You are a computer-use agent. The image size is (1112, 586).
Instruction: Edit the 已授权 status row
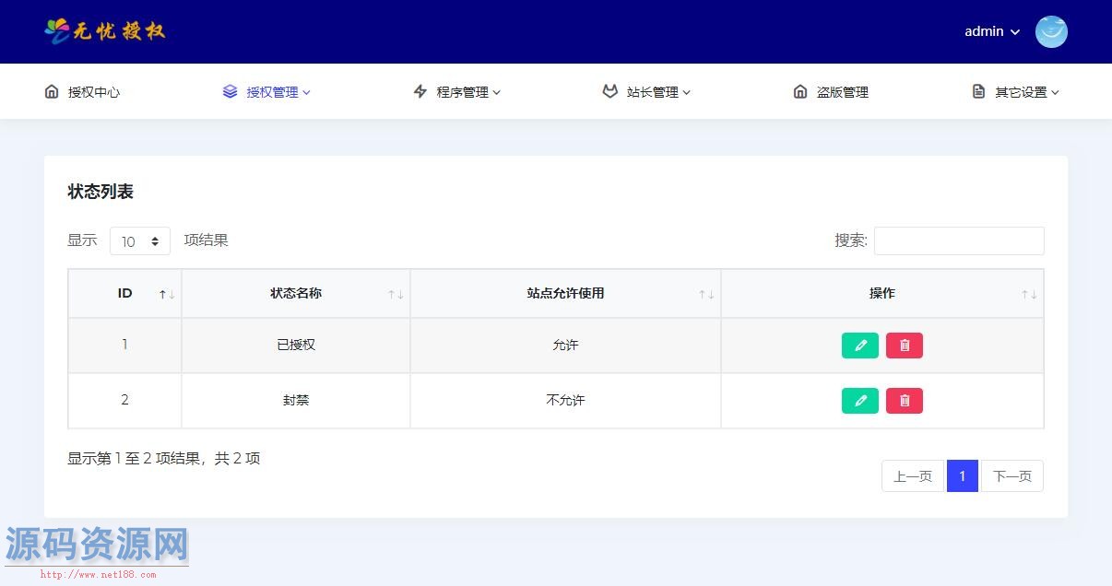[860, 346]
